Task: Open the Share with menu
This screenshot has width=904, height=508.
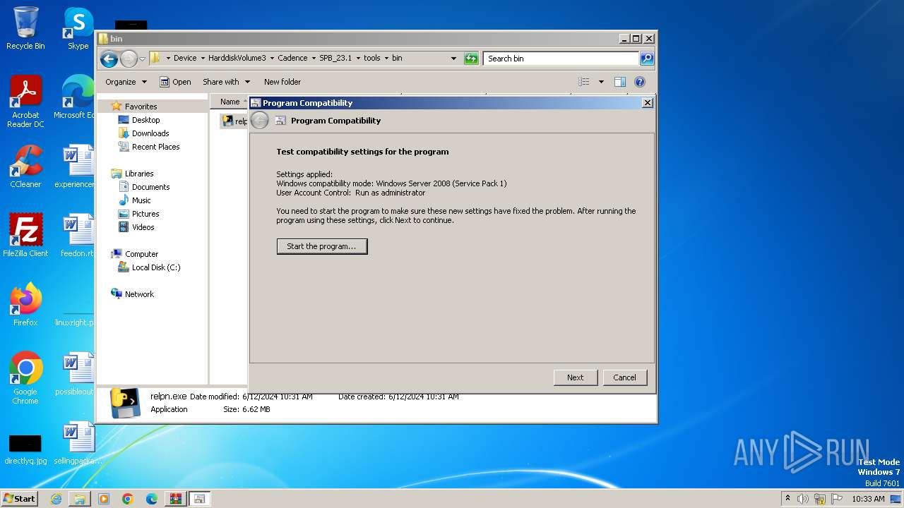Action: (226, 82)
